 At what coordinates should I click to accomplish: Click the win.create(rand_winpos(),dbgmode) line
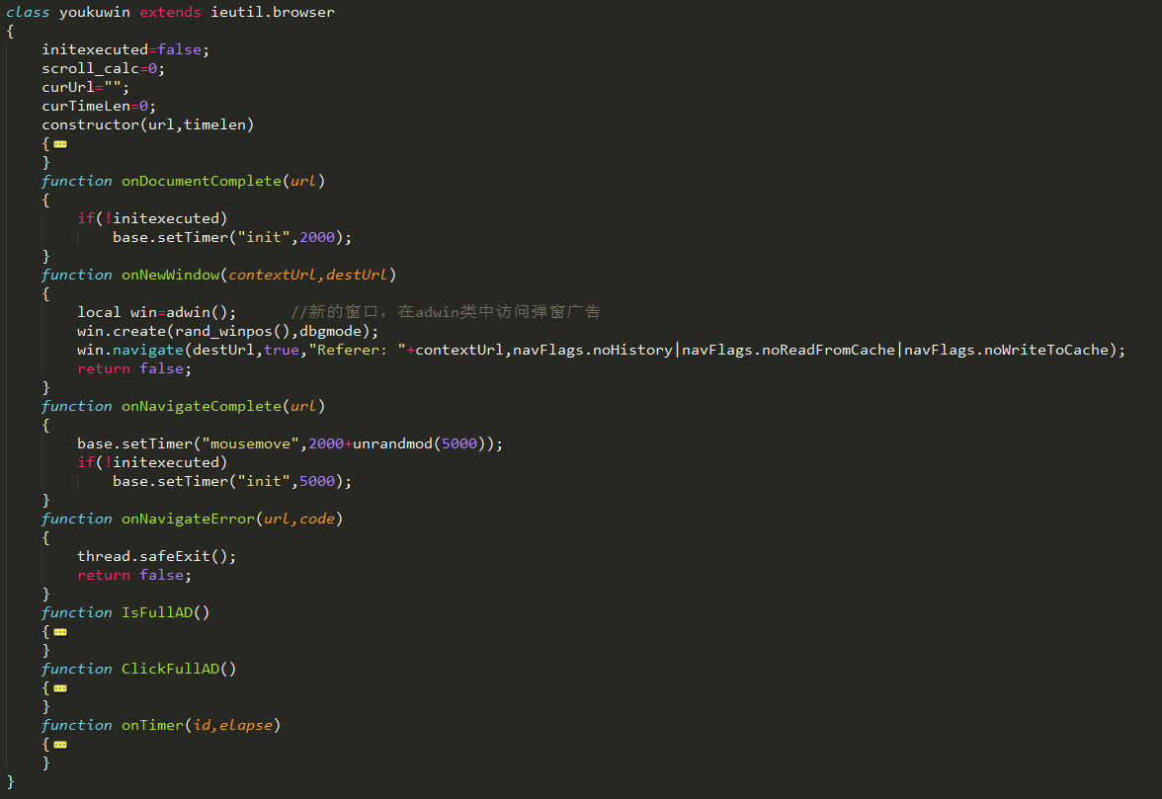click(227, 331)
